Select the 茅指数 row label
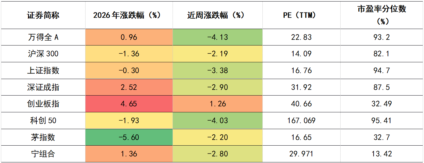This screenshot has width=424, height=163. click(43, 137)
